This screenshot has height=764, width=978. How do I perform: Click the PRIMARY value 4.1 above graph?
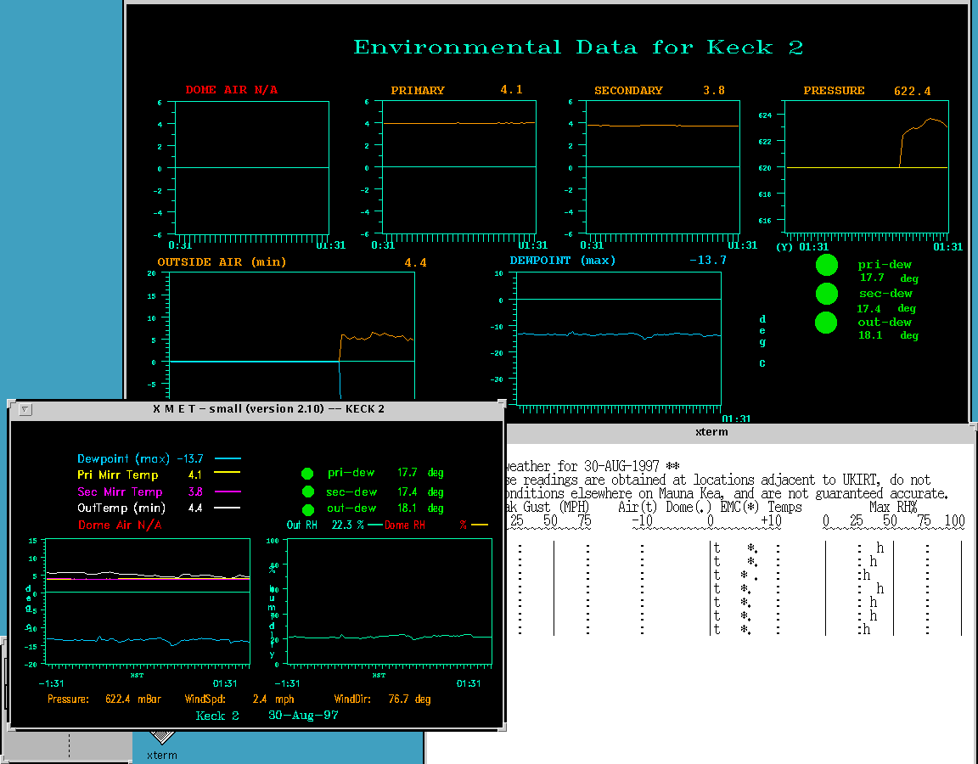(x=511, y=90)
